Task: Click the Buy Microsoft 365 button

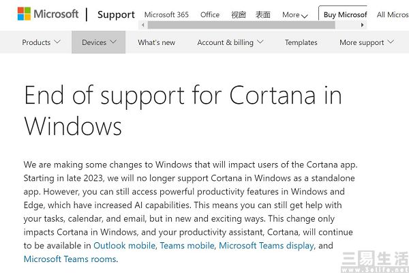Action: coord(343,14)
